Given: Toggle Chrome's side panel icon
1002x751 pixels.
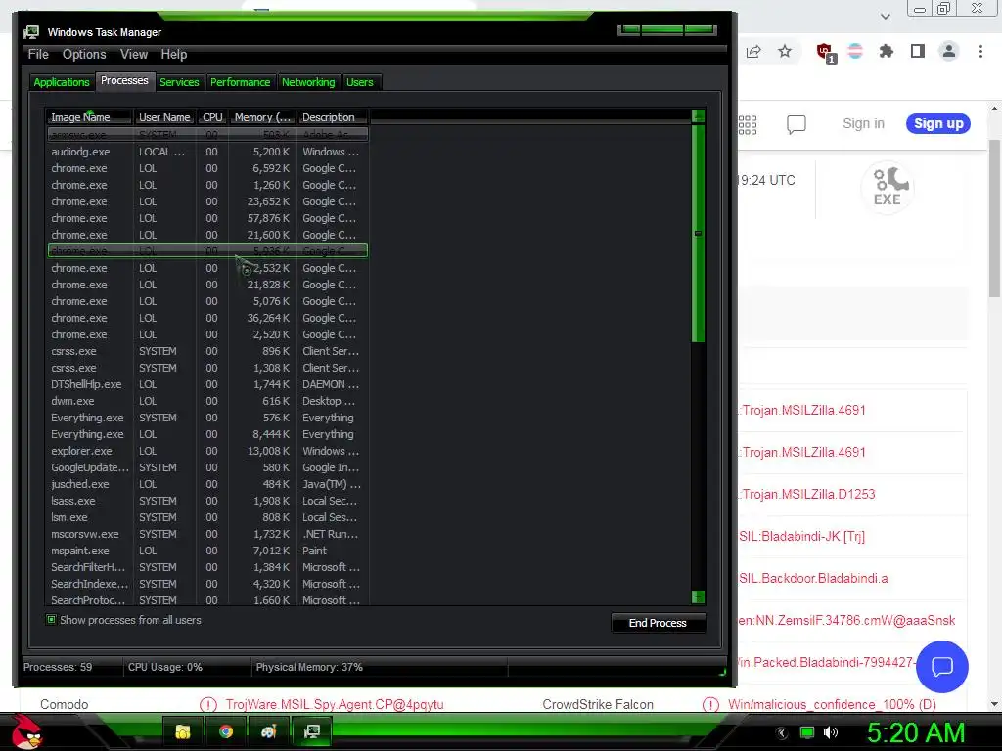Looking at the screenshot, I should (x=918, y=51).
